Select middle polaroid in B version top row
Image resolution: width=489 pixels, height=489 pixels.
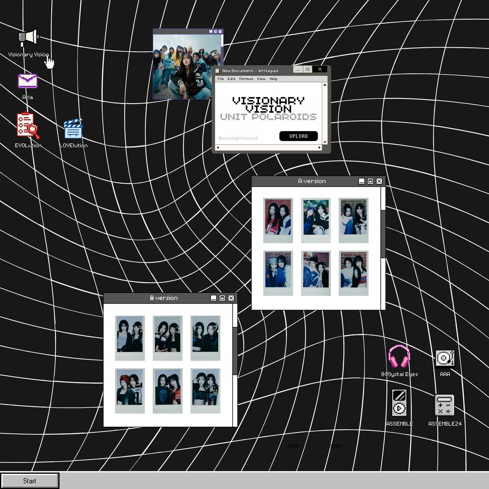pyautogui.click(x=167, y=338)
